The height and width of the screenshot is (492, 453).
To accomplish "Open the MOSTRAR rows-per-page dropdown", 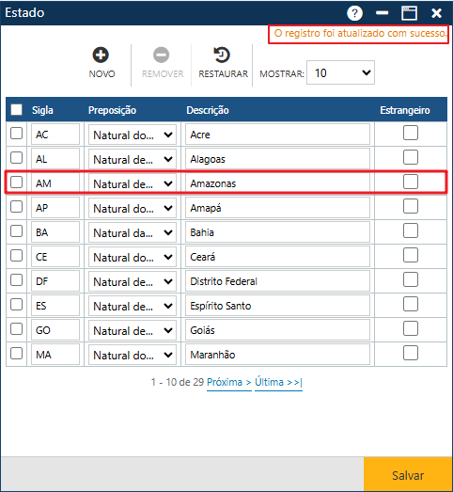I will [x=340, y=72].
